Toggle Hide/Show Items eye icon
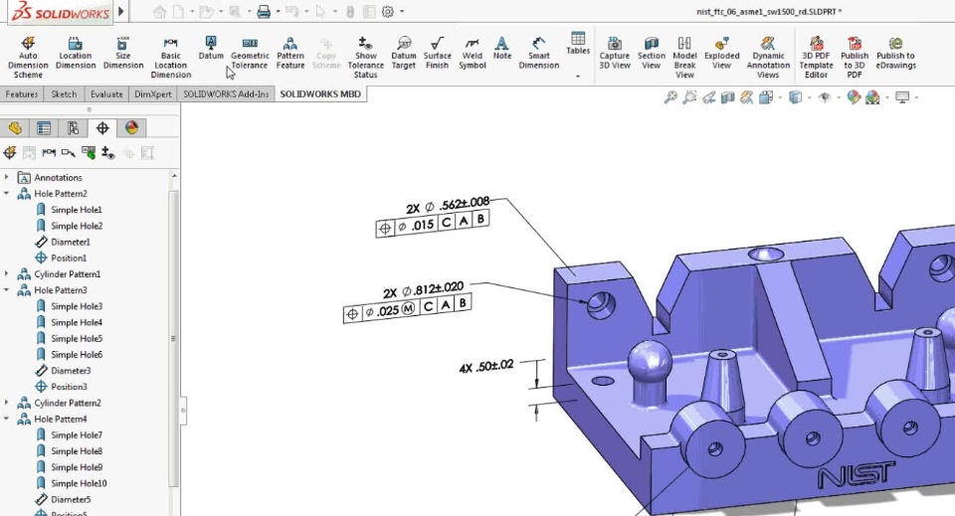 pyautogui.click(x=824, y=97)
